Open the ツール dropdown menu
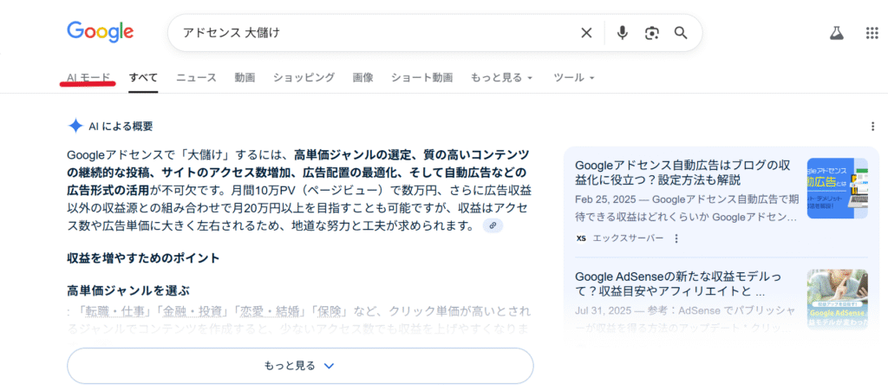Viewport: 888px width, 391px height. tap(574, 77)
